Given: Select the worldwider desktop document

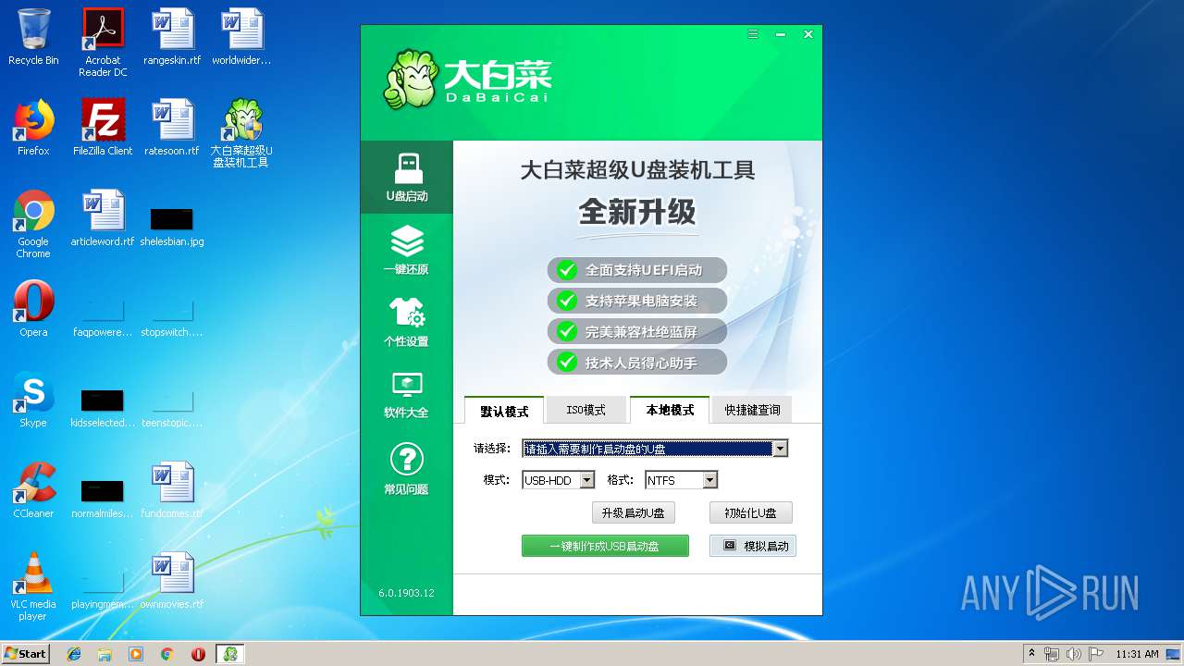Looking at the screenshot, I should click(241, 38).
